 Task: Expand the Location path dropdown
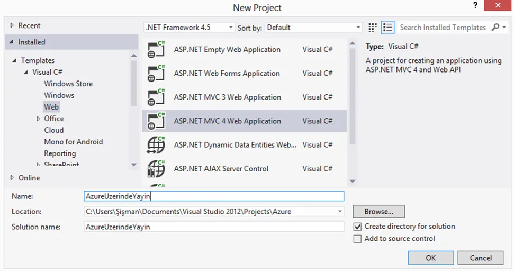click(x=340, y=212)
